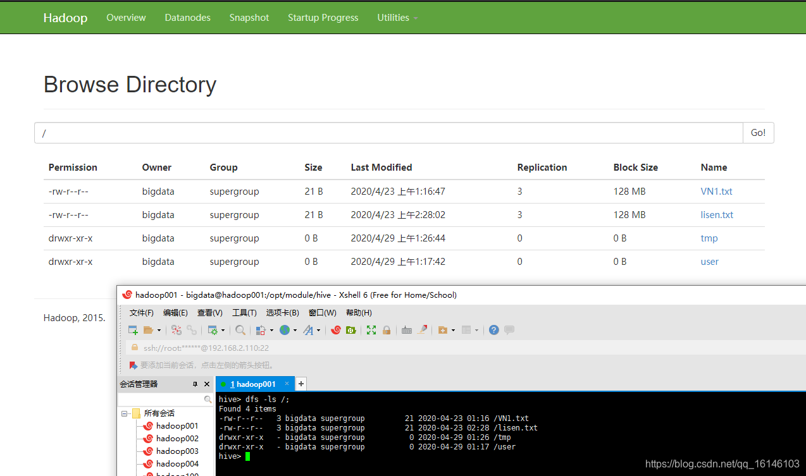The height and width of the screenshot is (476, 806).
Task: Open the 工具(T) menu in Xshell
Action: coord(244,313)
